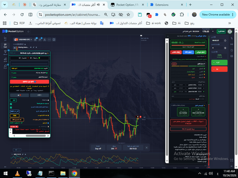Hide the Moving Average indicator via eye icon
The height and width of the screenshot is (178, 238).
pyautogui.click(x=30, y=47)
